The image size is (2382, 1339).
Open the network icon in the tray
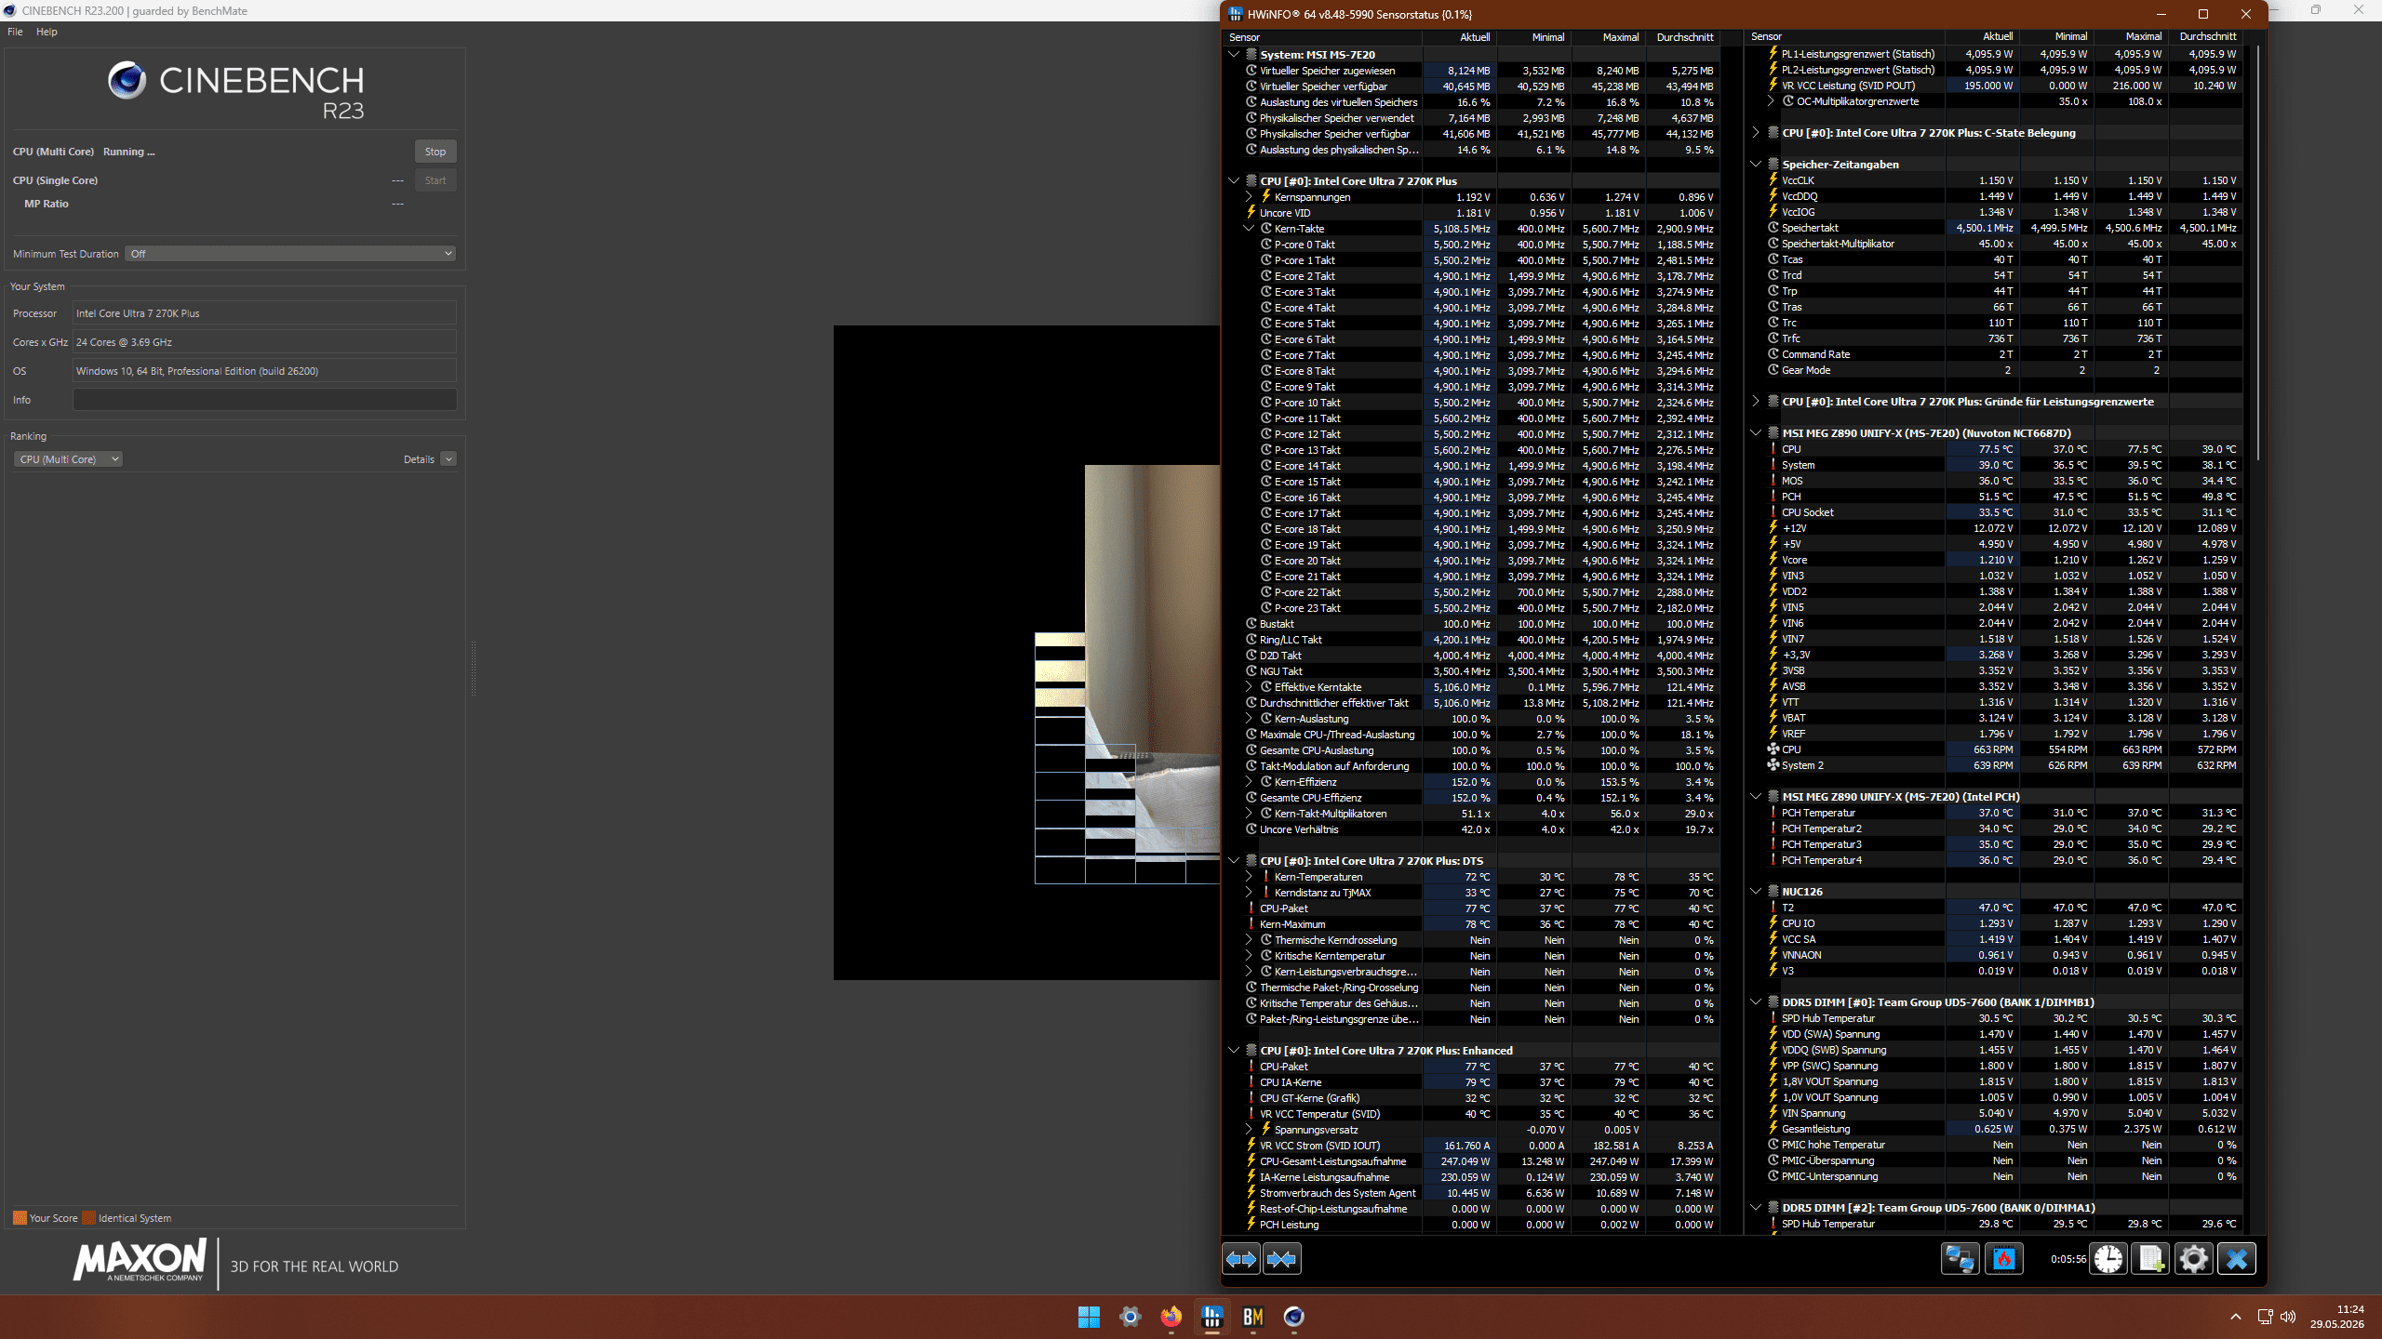tap(2265, 1317)
